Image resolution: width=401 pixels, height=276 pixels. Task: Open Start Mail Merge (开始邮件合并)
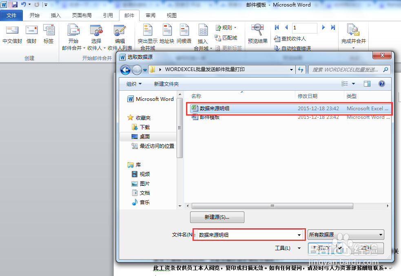pyautogui.click(x=73, y=37)
